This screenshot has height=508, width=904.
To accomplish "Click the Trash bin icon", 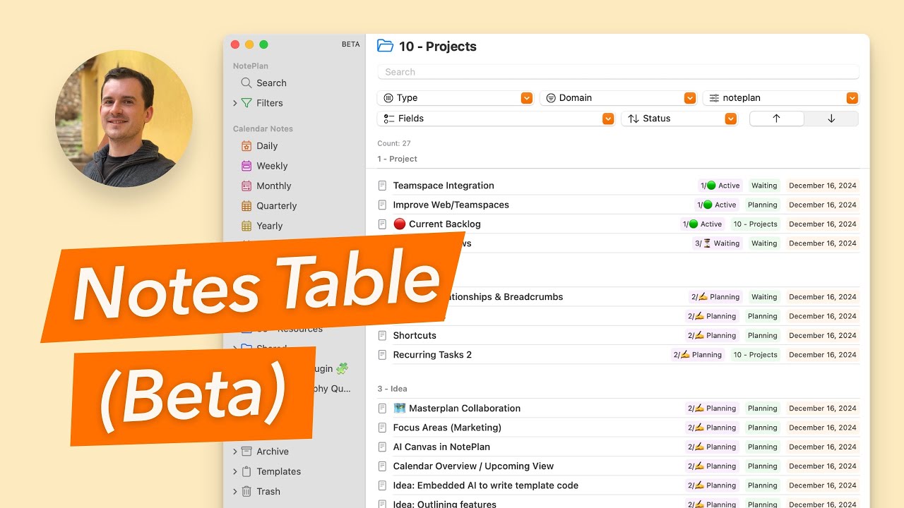I will [x=246, y=491].
